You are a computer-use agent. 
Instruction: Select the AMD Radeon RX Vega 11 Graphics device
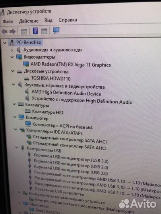tap(71, 65)
